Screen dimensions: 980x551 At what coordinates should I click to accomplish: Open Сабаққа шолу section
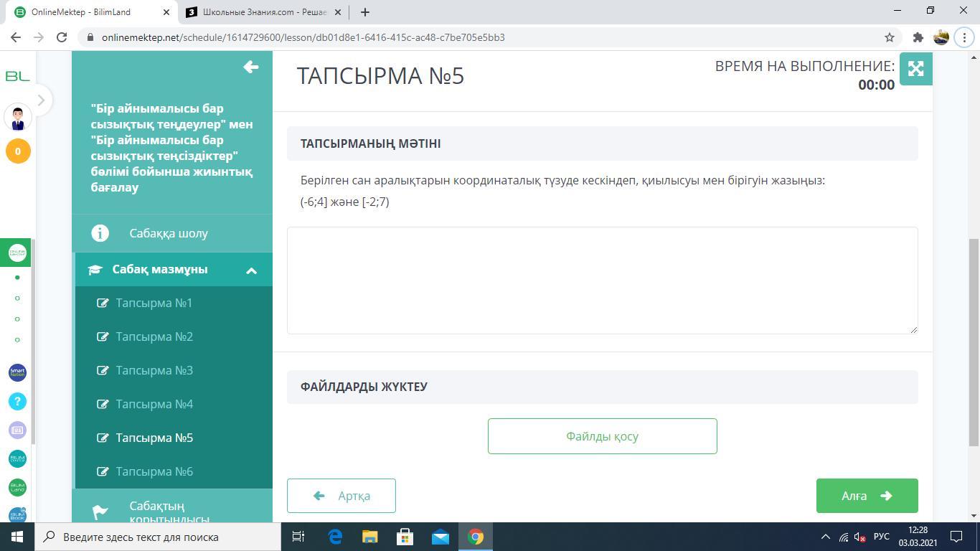click(x=169, y=233)
